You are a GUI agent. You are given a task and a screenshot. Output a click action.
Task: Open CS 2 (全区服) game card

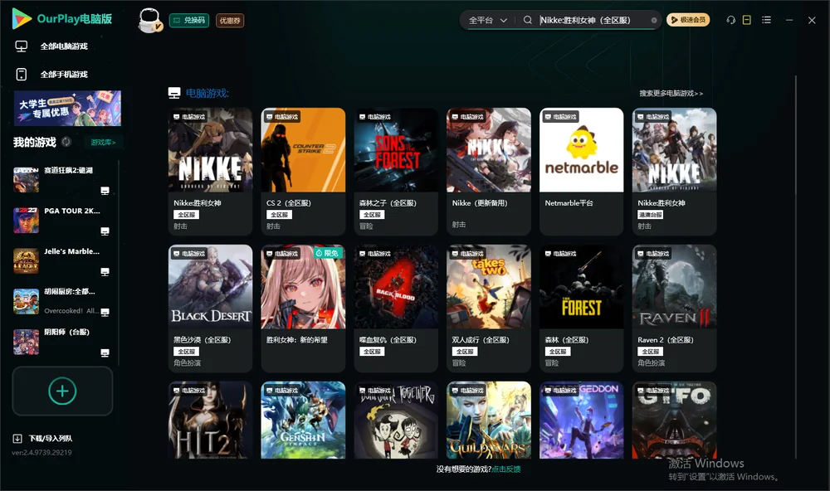click(x=303, y=172)
